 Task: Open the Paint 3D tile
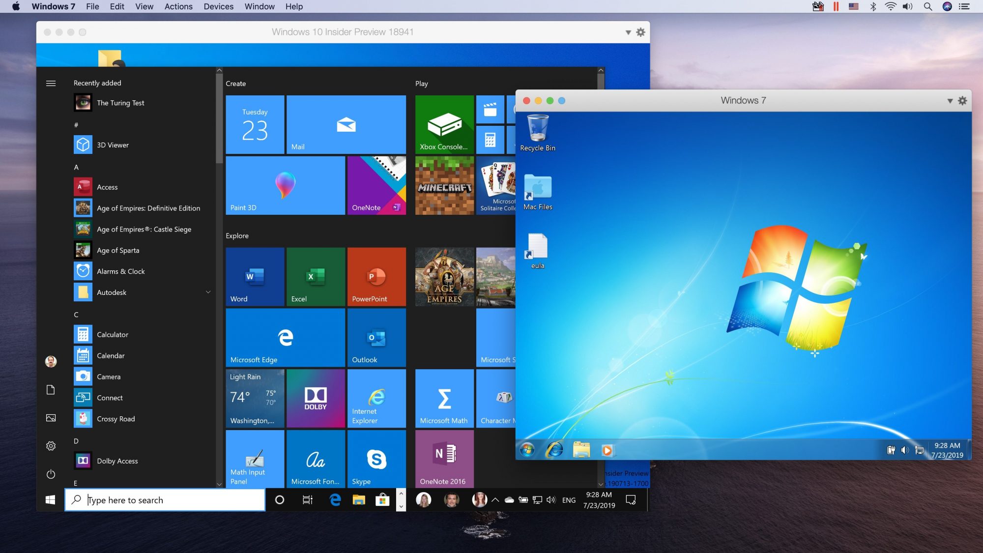click(285, 185)
